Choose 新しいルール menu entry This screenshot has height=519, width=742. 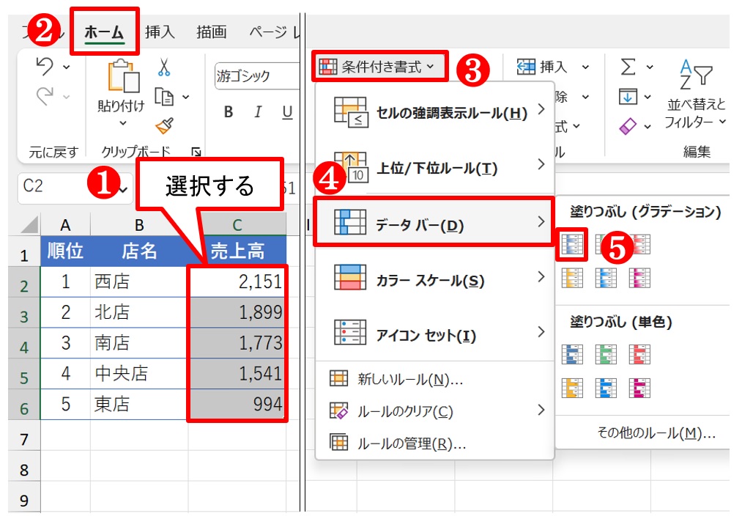pos(410,380)
